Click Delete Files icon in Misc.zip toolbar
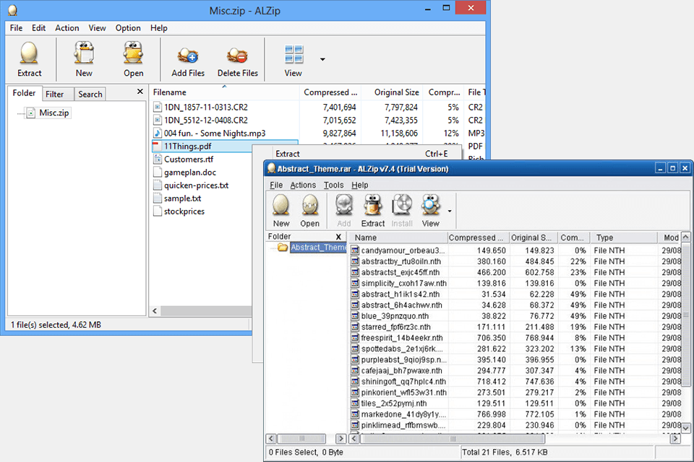Screen dimensions: 694x462 pos(237,56)
